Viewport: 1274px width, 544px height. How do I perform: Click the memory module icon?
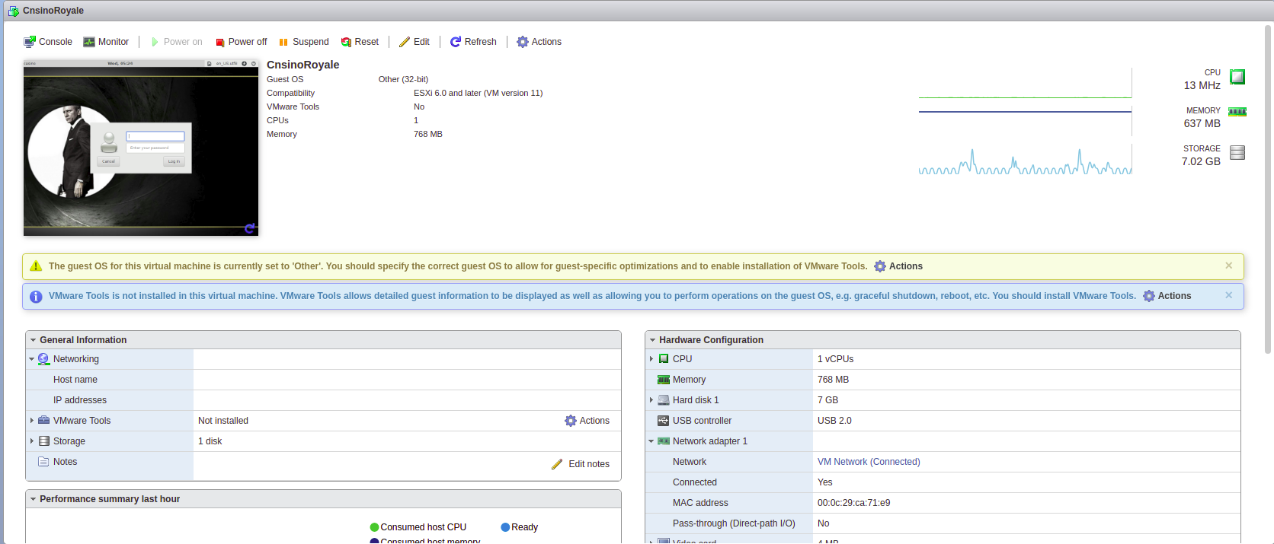(1237, 112)
